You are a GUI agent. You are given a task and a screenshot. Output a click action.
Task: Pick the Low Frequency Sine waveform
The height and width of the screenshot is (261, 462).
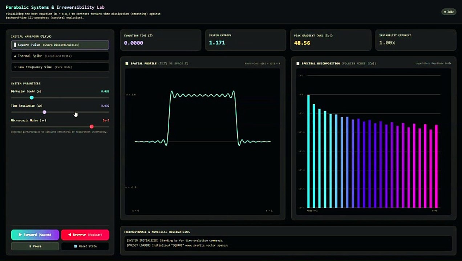60,67
